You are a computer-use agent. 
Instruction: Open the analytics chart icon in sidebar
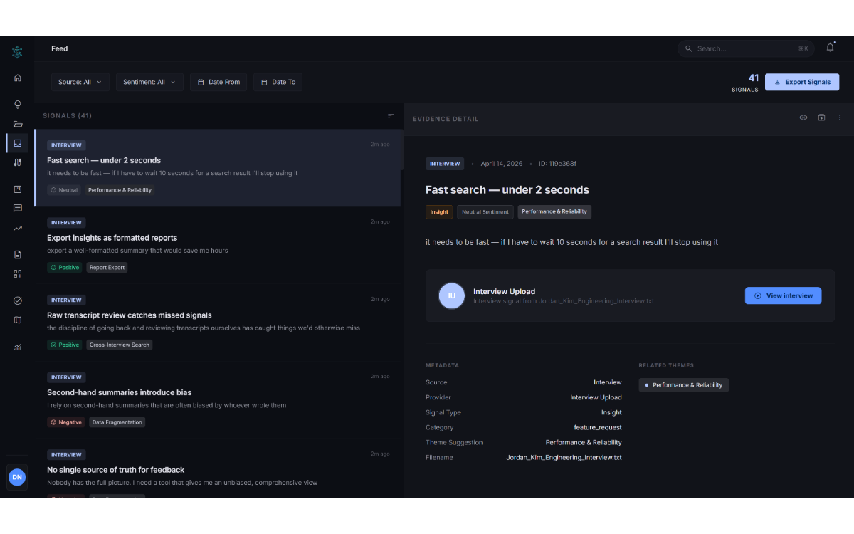coord(17,347)
